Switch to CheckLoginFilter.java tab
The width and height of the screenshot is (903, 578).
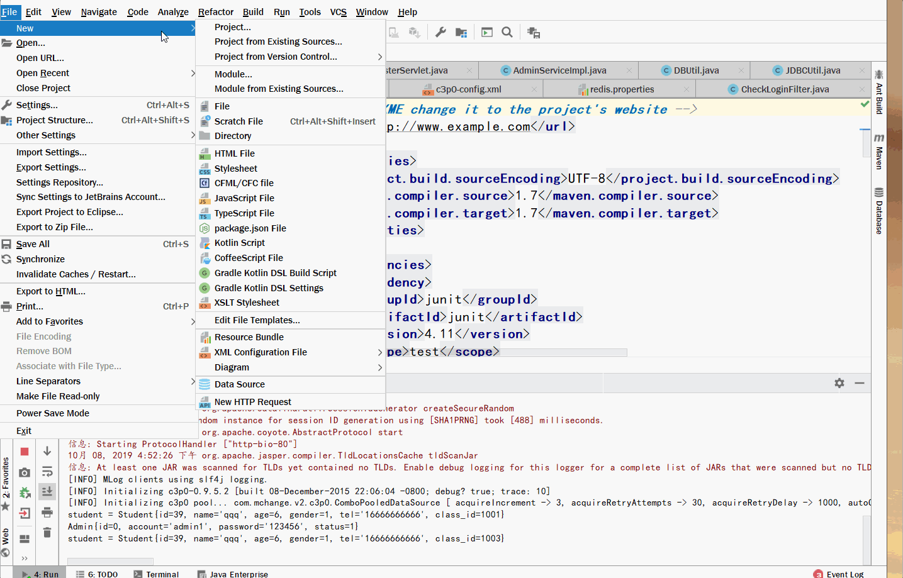(785, 89)
